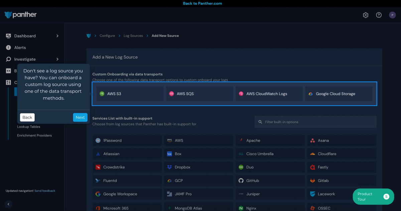This screenshot has height=211, width=401.
Task: Collapse the sidebar with the arrow button
Action: (9, 204)
